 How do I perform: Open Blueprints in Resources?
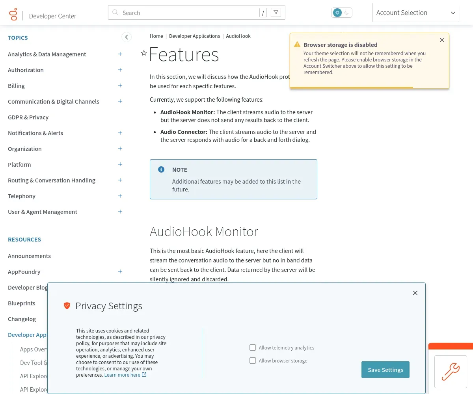coord(22,303)
